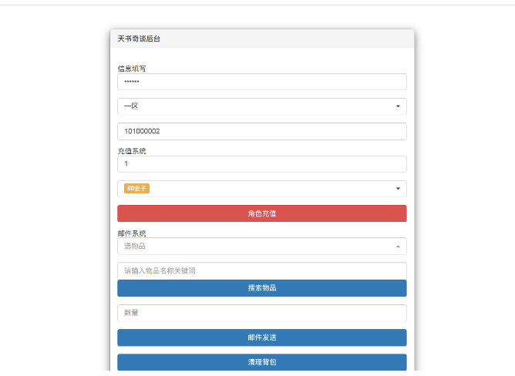Click the up-arrow icon on 选物品 selector
This screenshot has height=376, width=515.
[398, 247]
